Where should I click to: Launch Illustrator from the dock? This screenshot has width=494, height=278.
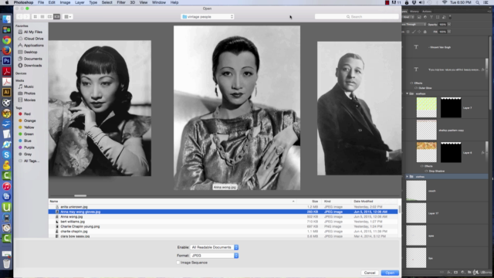(x=7, y=92)
